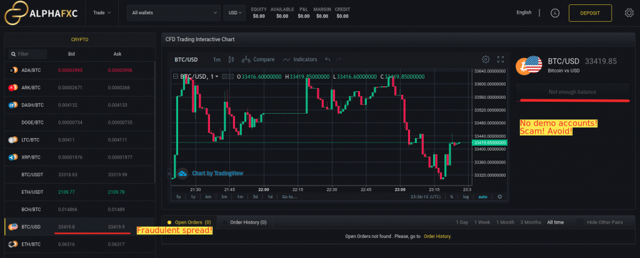Toggle percent scale on chart

[x=452, y=197]
